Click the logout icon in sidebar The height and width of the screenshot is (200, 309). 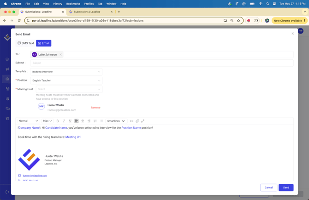(x=7, y=192)
